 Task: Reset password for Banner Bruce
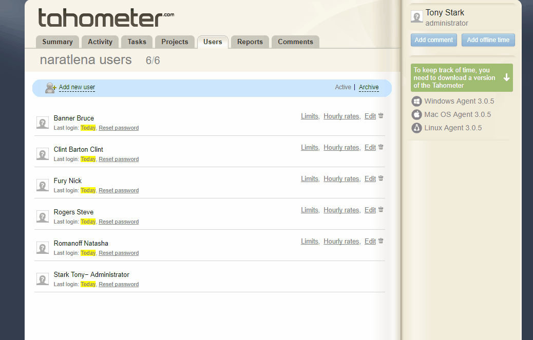[x=119, y=128]
